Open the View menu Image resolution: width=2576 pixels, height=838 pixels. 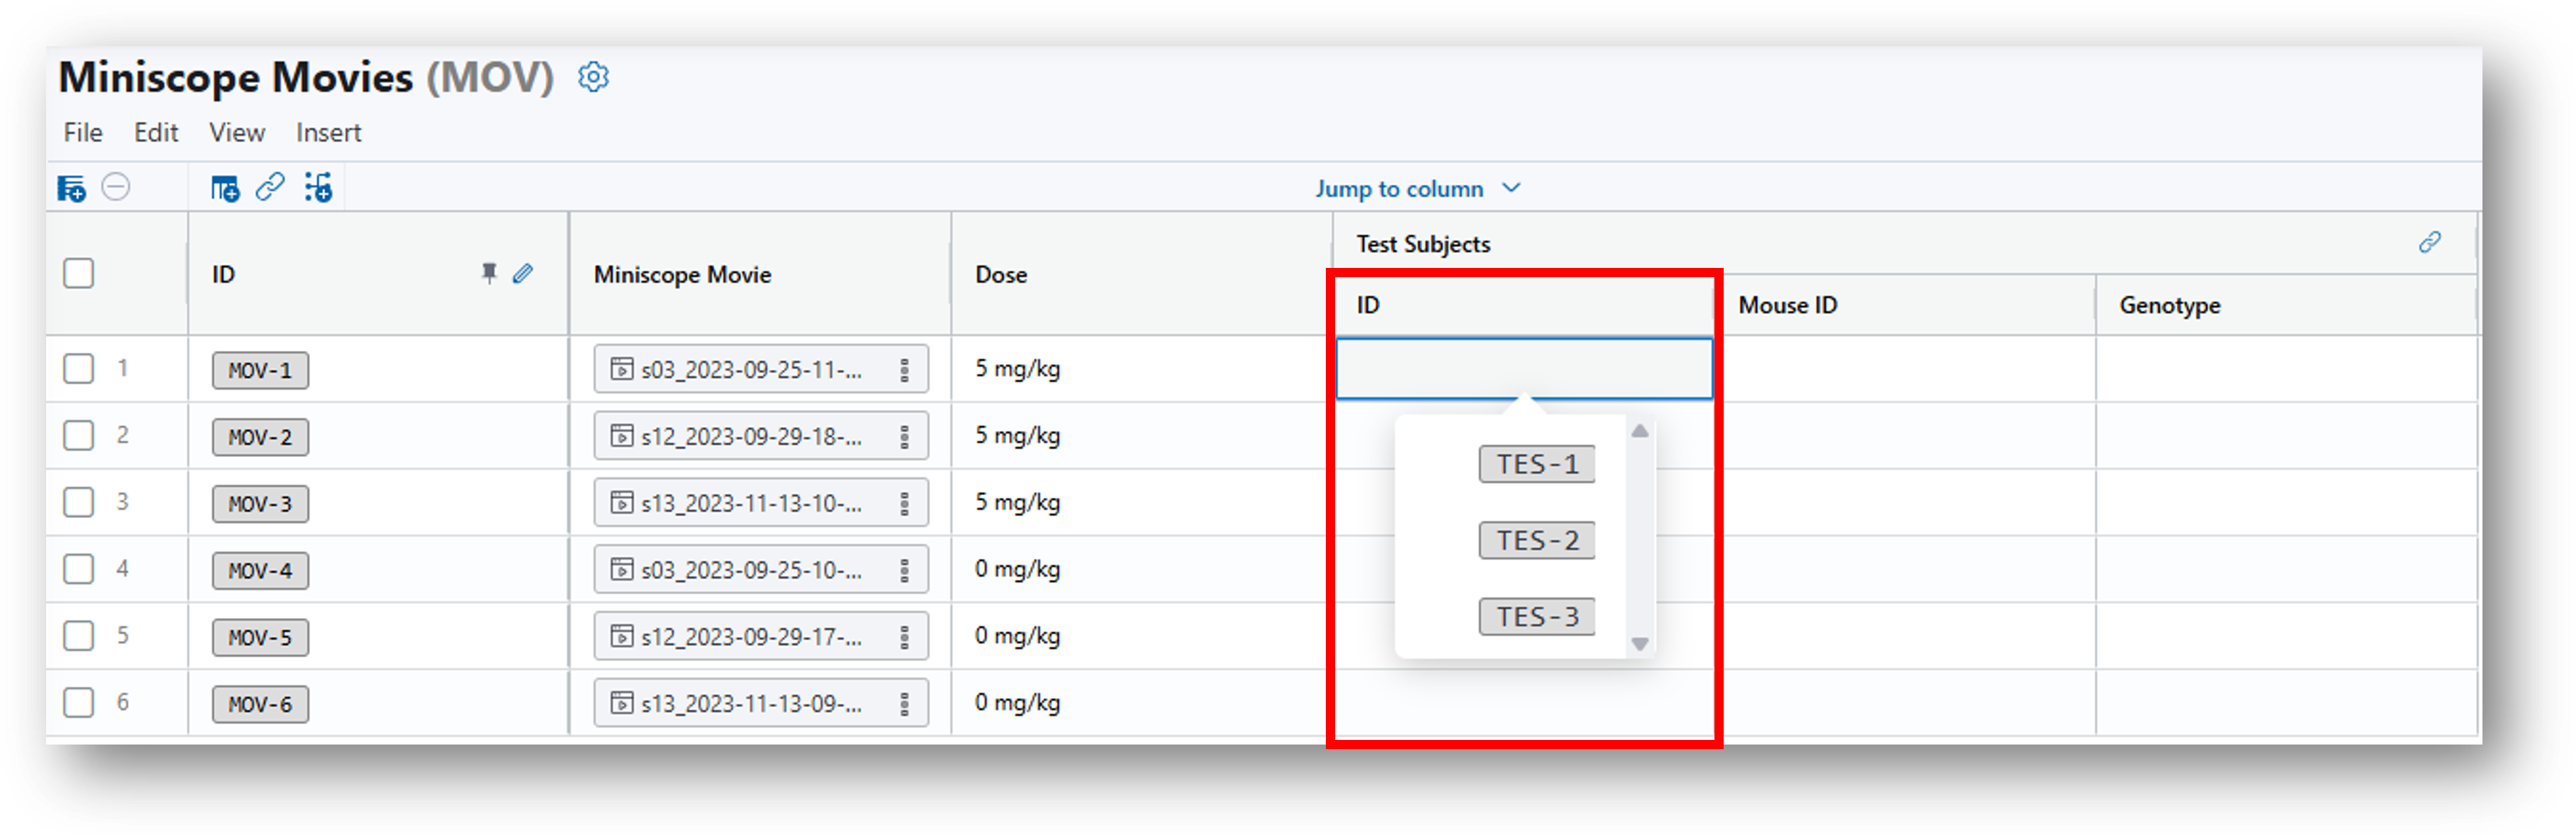[237, 133]
